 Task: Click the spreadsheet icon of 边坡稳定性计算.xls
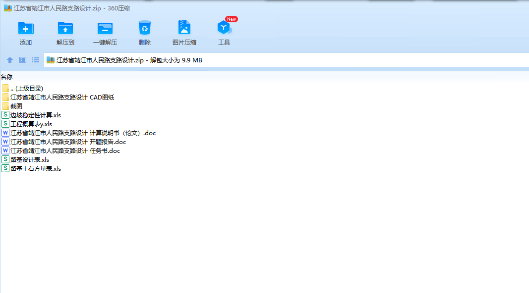pyautogui.click(x=5, y=115)
